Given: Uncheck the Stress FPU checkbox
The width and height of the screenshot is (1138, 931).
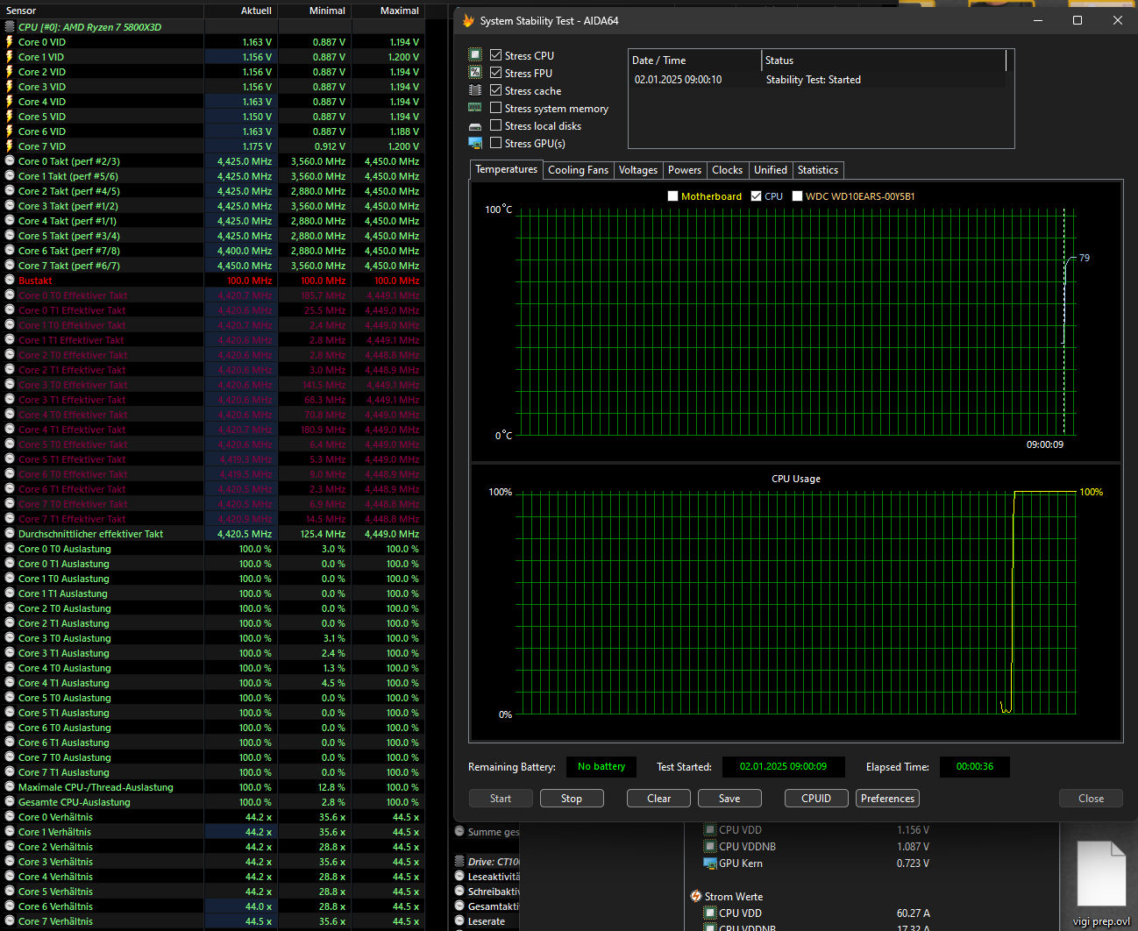Looking at the screenshot, I should click(x=496, y=72).
